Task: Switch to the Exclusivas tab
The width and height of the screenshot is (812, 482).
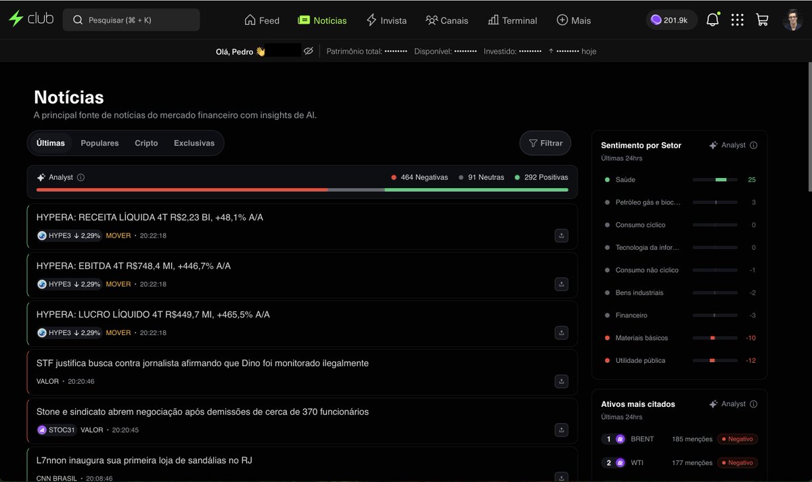Action: coord(194,143)
